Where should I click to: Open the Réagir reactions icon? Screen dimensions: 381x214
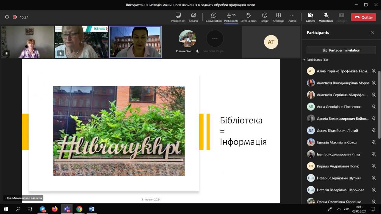click(264, 15)
